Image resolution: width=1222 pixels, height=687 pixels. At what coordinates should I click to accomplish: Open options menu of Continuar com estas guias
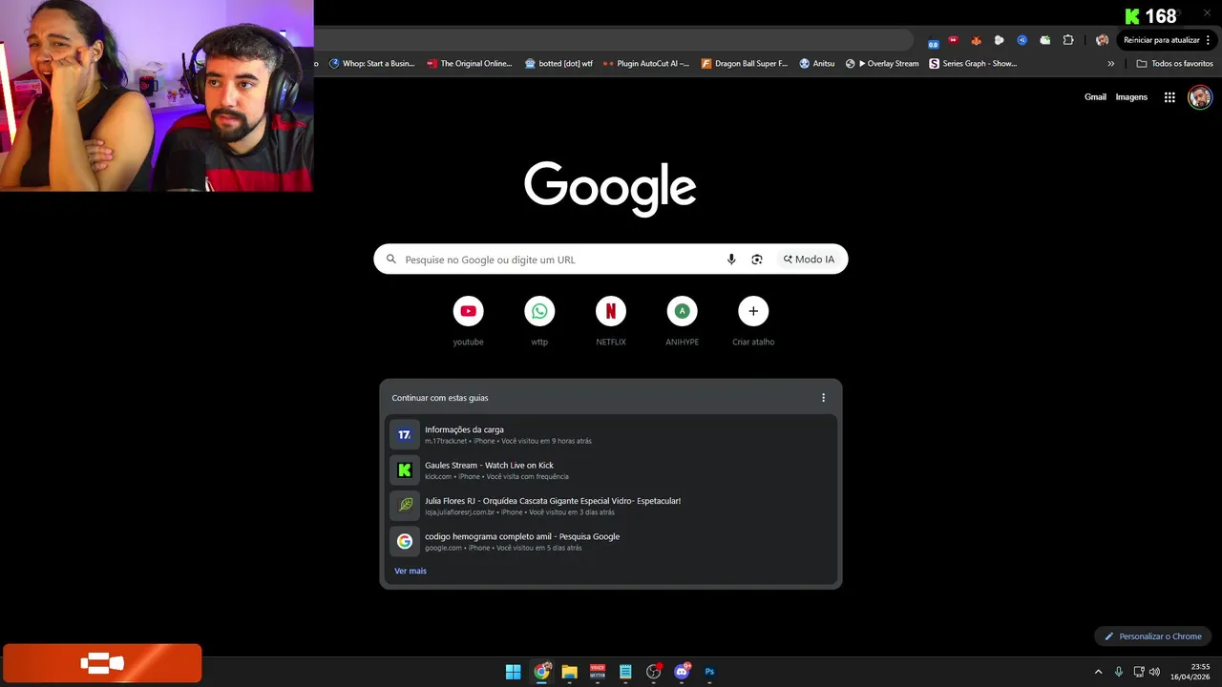[x=824, y=398]
